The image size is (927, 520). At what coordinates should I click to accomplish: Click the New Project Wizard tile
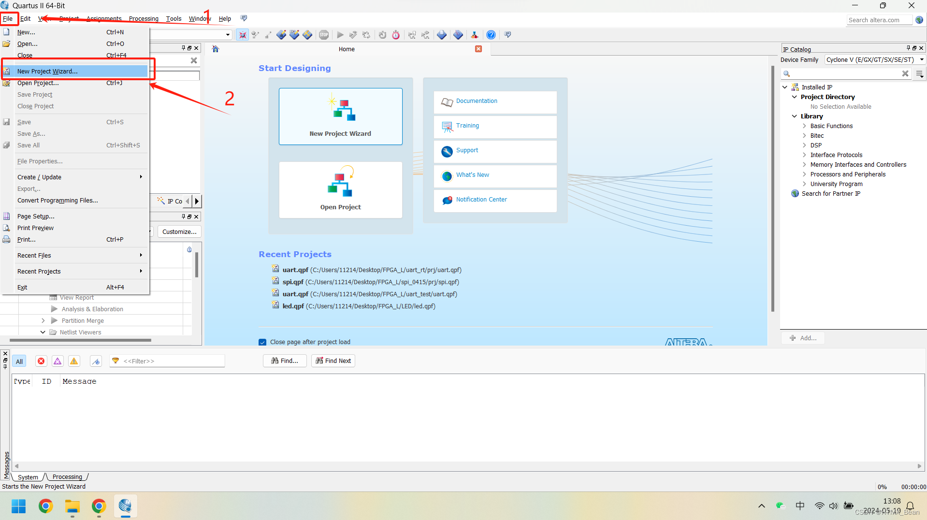point(340,116)
